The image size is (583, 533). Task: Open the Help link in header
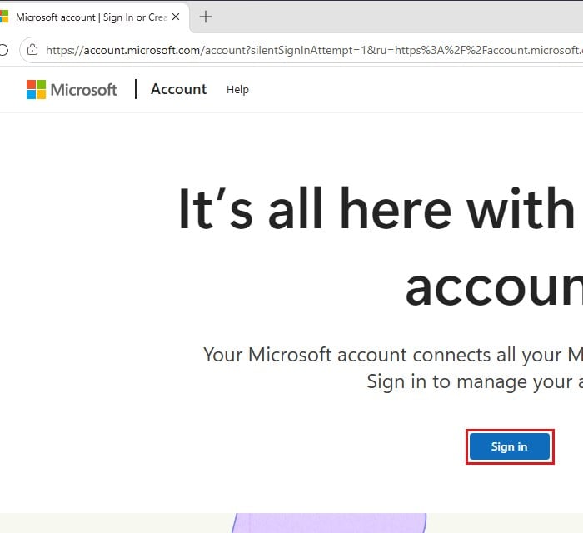237,90
